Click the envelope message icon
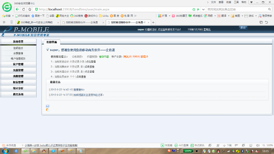This screenshot has height=154, width=274. click(47, 106)
